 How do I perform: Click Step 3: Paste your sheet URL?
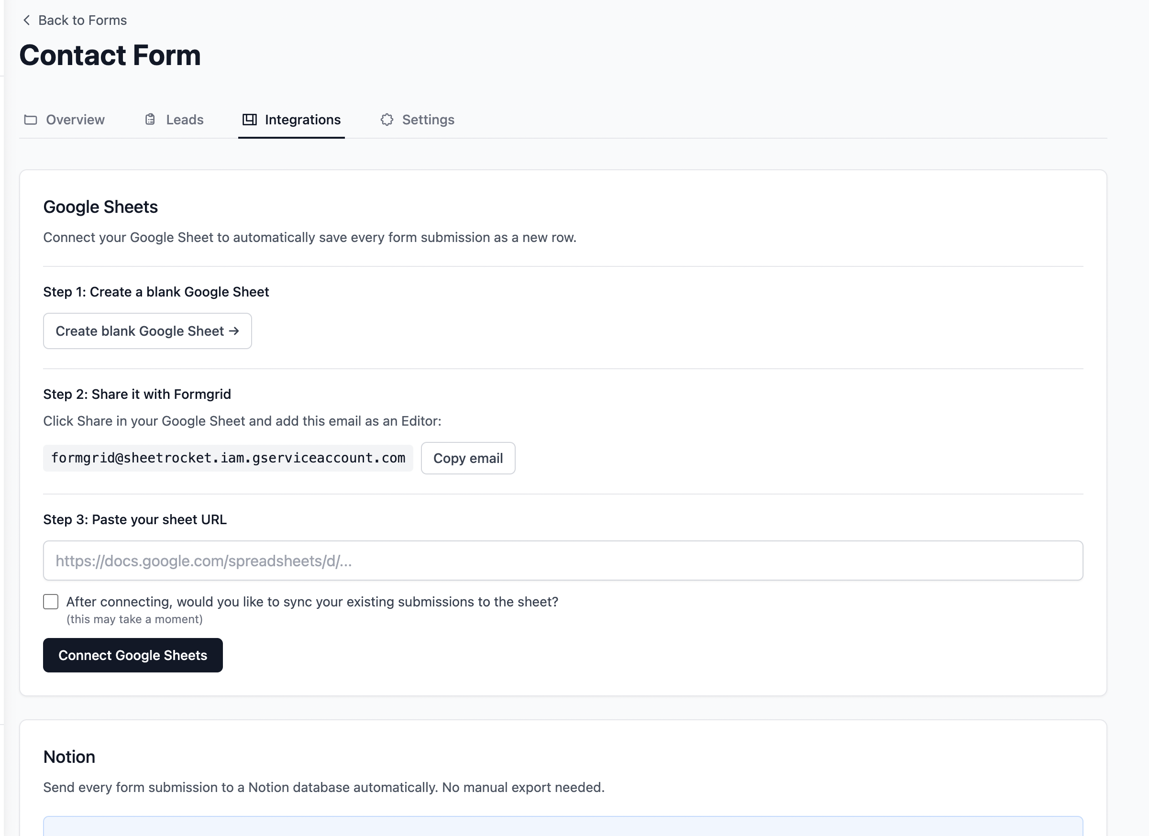(x=135, y=519)
